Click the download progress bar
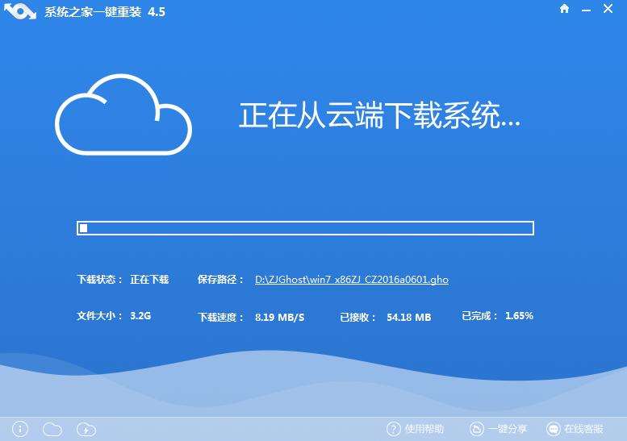Viewport: 627px width, 441px height. click(x=305, y=228)
